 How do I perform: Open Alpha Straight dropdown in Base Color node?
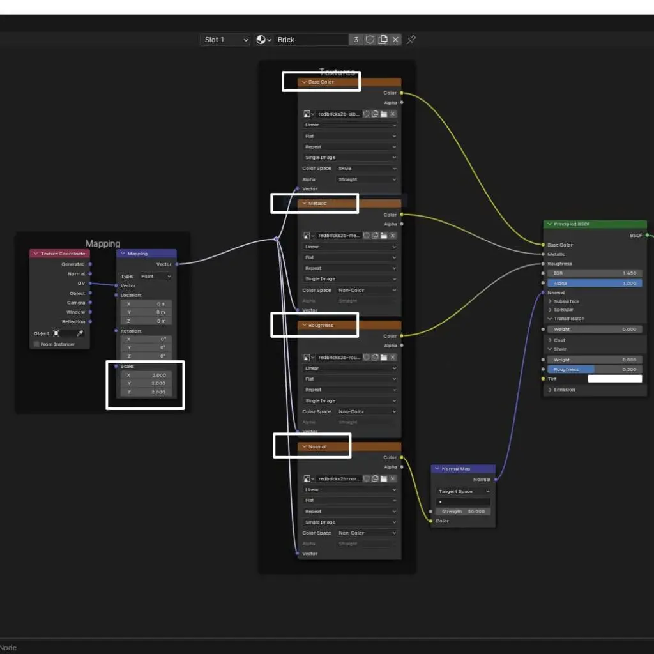pyautogui.click(x=367, y=179)
